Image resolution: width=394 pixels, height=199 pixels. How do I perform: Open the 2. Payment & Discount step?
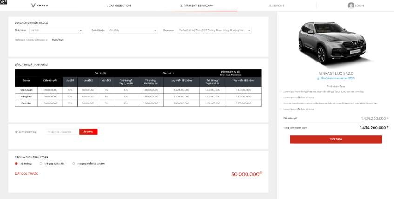tap(197, 6)
